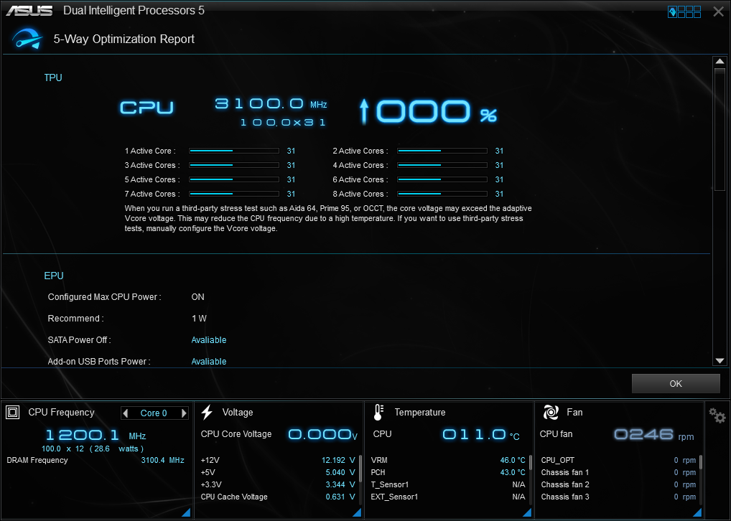This screenshot has height=521, width=731.
Task: Click the Temperature thermometer icon
Action: tap(378, 413)
